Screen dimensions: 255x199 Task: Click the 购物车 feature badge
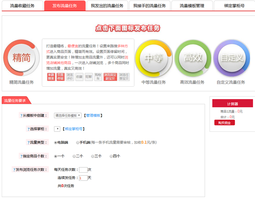tap(98, 77)
